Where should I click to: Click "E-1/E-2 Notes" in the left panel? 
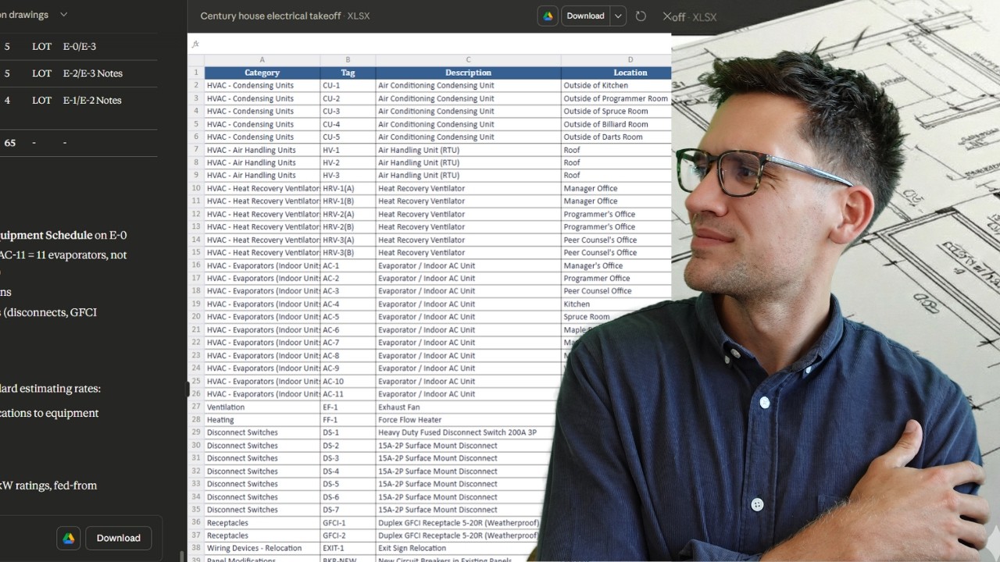point(92,100)
